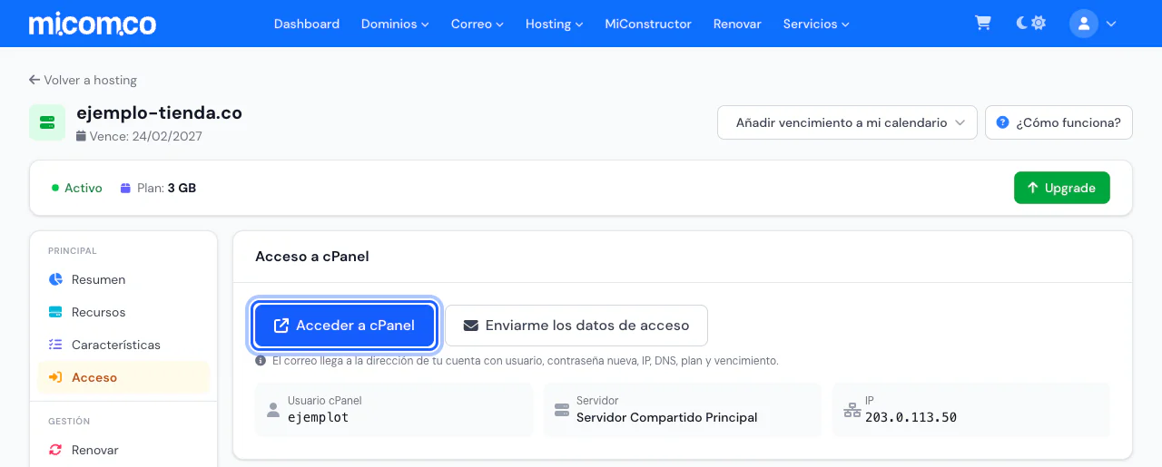Follow the Volver a hosting link
This screenshot has width=1162, height=467.
83,80
